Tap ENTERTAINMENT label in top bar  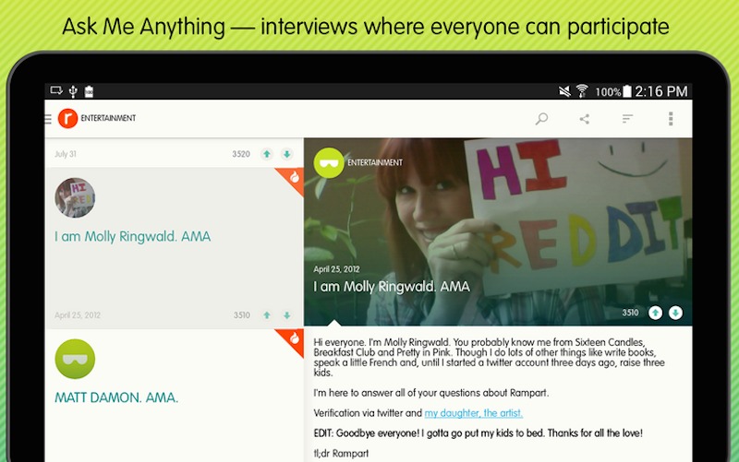click(108, 118)
